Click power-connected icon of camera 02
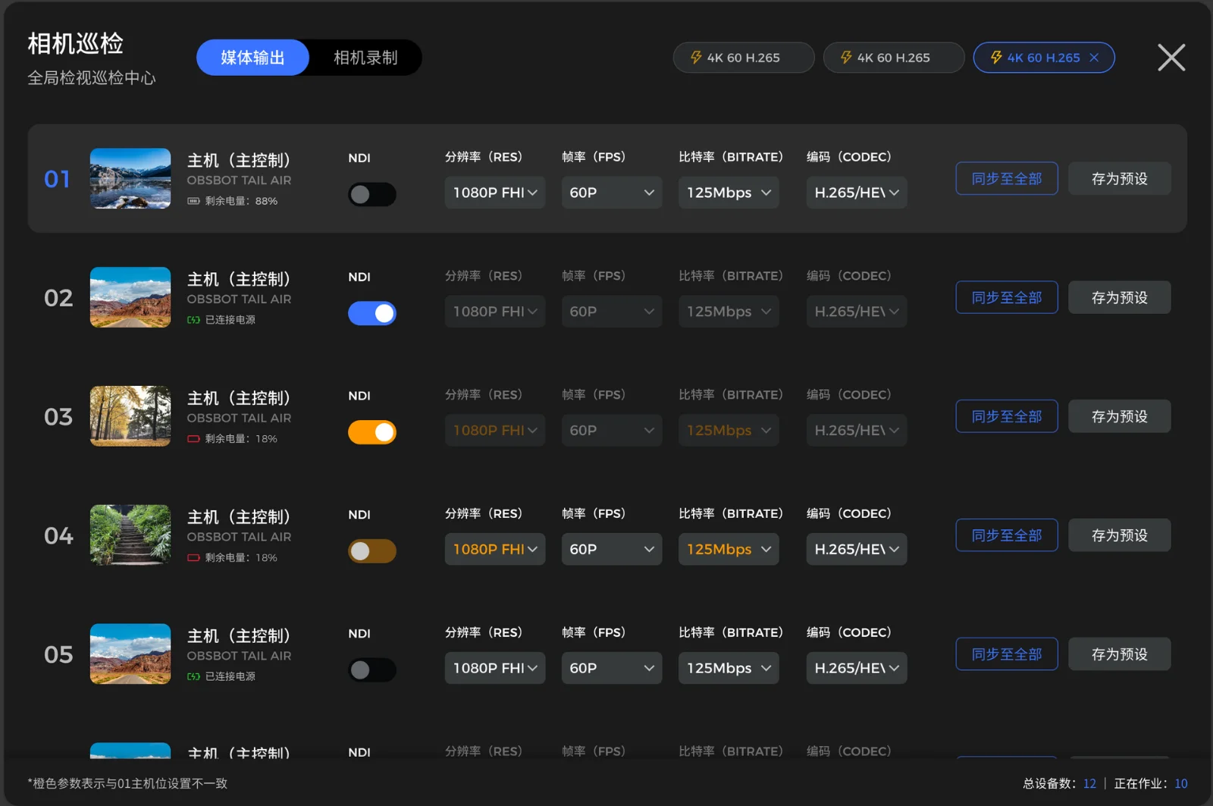1213x806 pixels. coord(193,320)
